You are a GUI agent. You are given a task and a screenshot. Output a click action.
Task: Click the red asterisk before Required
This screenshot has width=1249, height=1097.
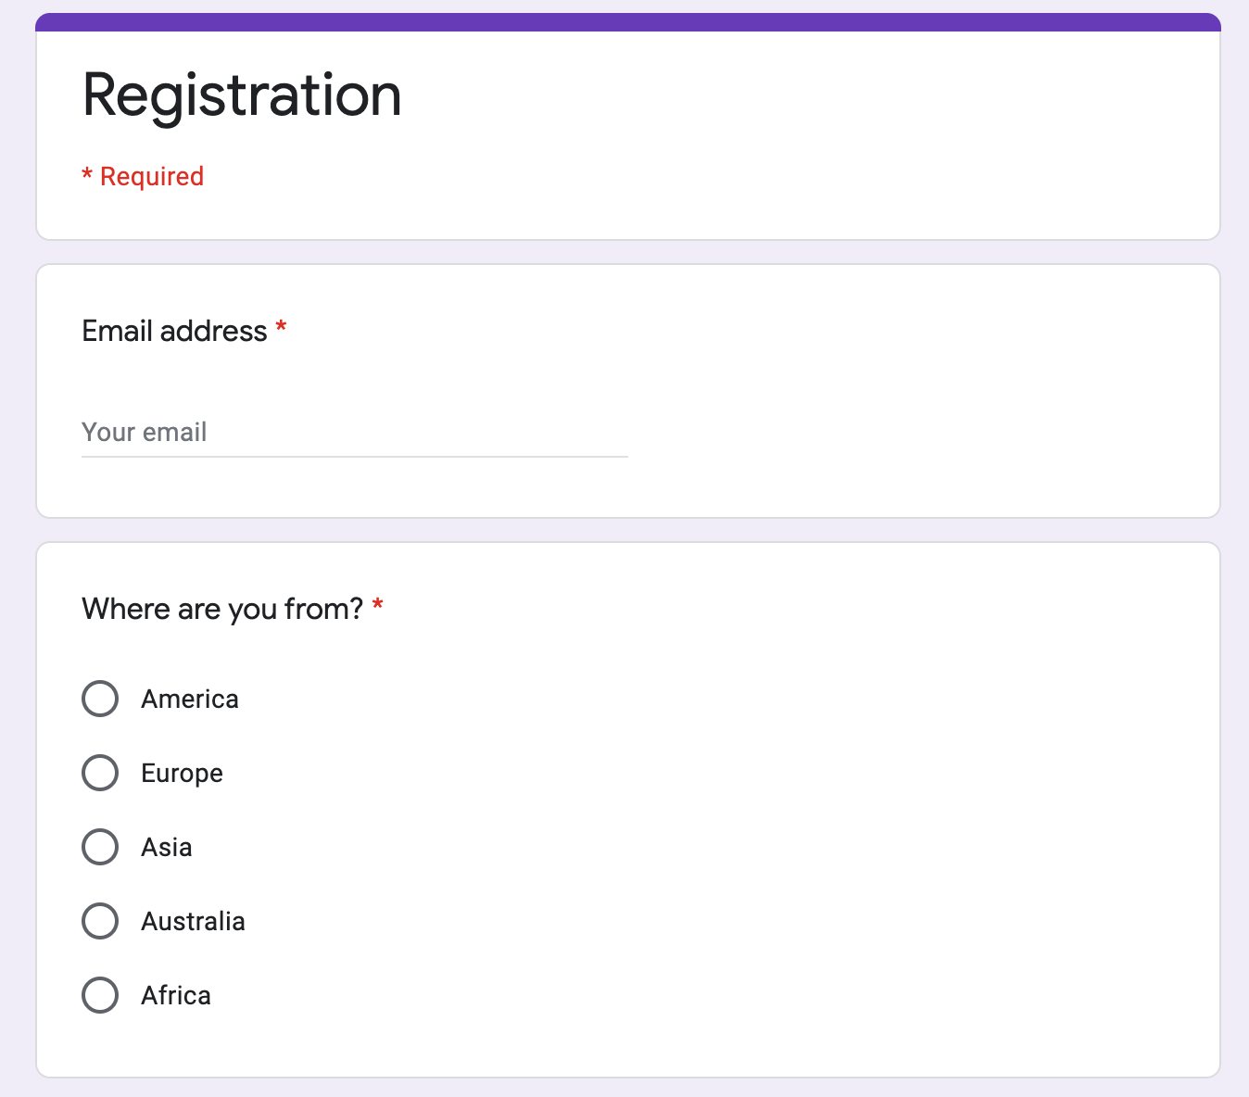[87, 174]
